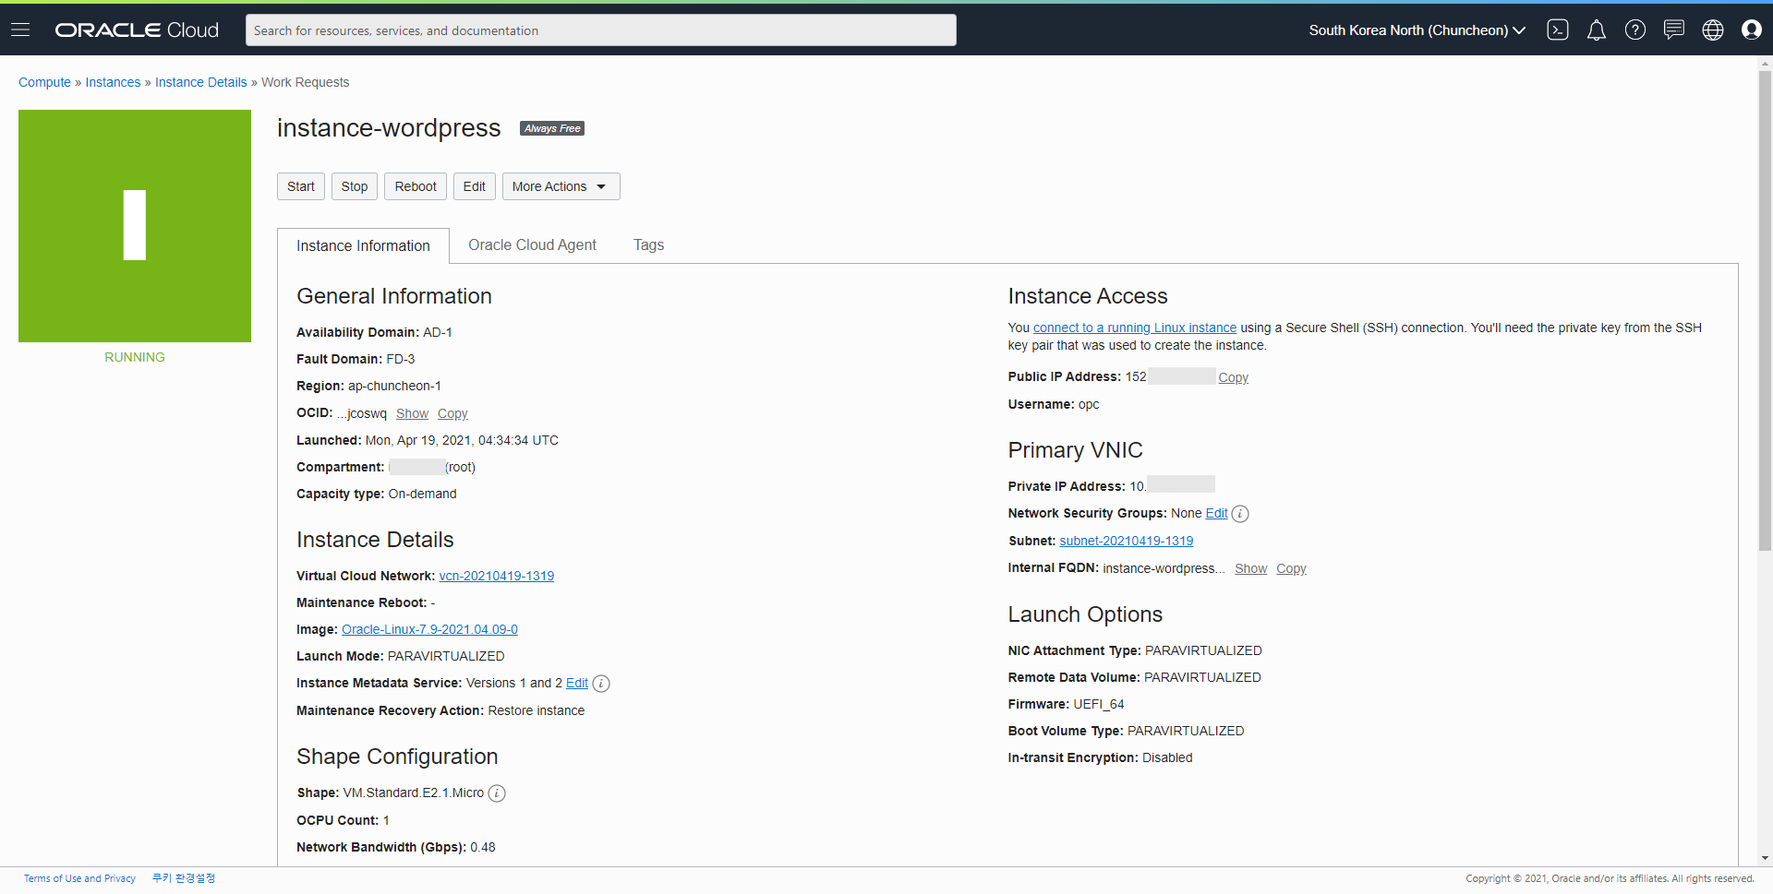
Task: Switch to the Oracle Cloud Agent tab
Action: click(x=532, y=244)
